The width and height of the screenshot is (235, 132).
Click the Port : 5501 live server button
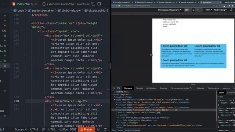68,129
